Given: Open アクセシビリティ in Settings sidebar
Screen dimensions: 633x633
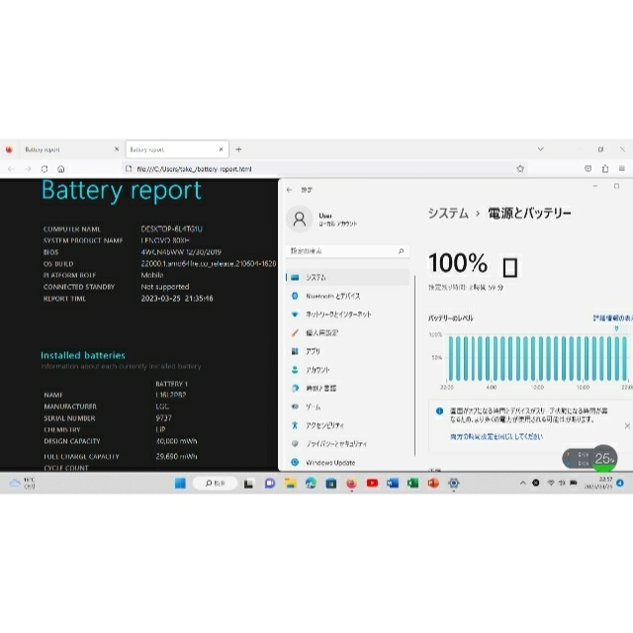Looking at the screenshot, I should tap(348, 425).
